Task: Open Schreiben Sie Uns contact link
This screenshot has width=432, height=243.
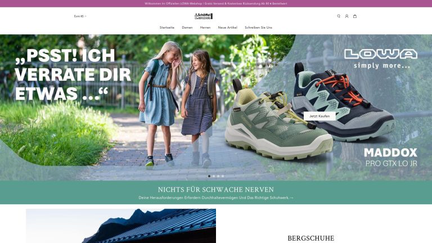Action: (258, 28)
